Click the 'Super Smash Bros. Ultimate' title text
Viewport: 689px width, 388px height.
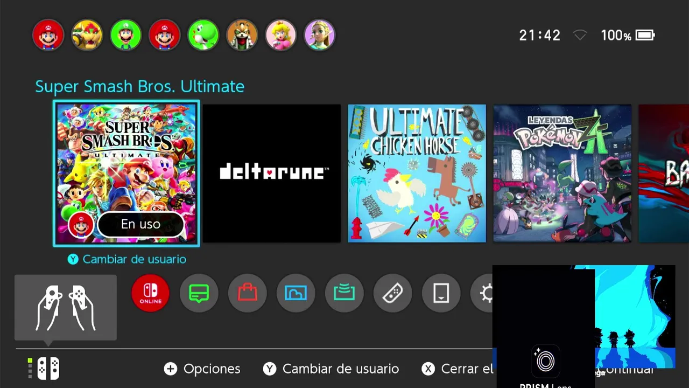(140, 86)
